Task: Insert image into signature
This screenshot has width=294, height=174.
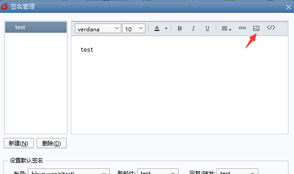Action: [x=256, y=28]
